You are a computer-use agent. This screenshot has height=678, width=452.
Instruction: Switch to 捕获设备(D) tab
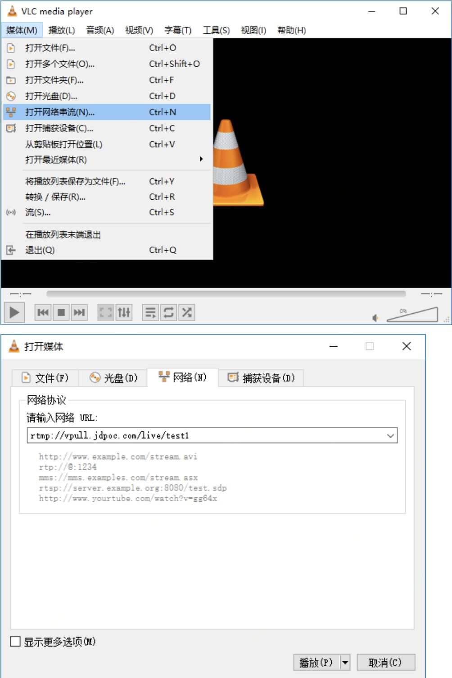261,378
